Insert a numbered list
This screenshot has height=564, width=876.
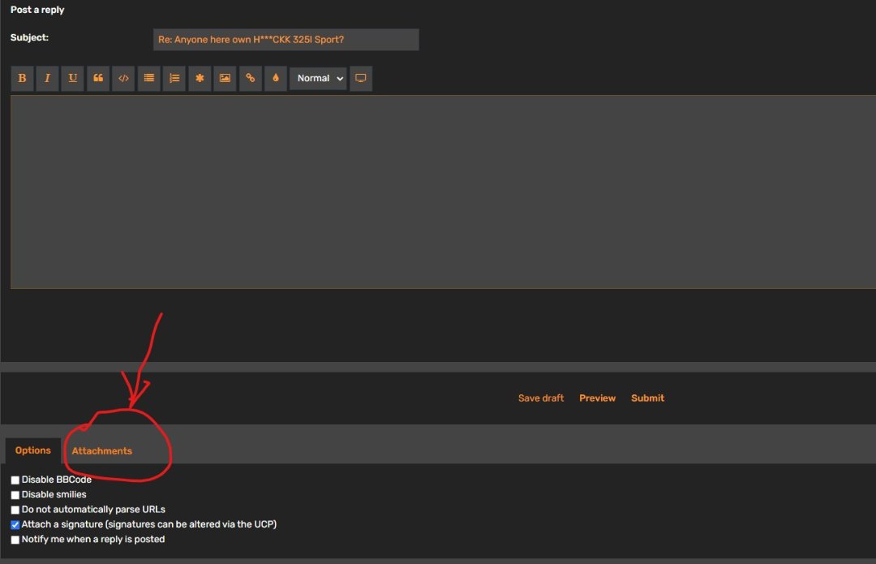point(174,79)
